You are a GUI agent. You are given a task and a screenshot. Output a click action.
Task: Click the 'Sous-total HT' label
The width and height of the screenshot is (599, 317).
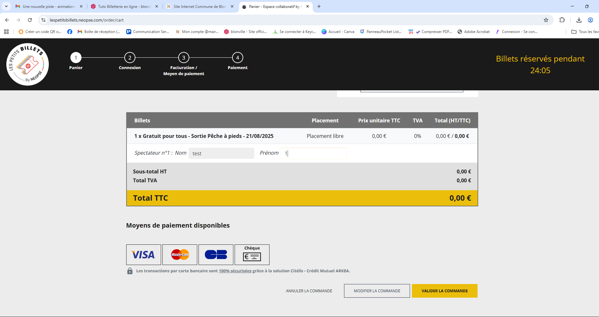pyautogui.click(x=150, y=171)
